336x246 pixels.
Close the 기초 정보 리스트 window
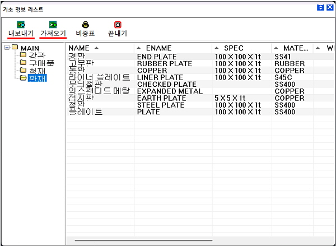click(330, 8)
